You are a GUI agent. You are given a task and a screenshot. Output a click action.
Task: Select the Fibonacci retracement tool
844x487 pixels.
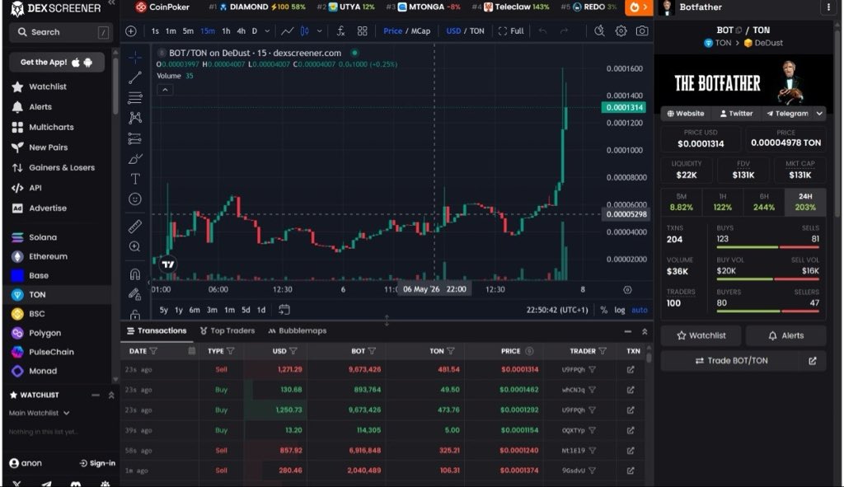pos(134,97)
